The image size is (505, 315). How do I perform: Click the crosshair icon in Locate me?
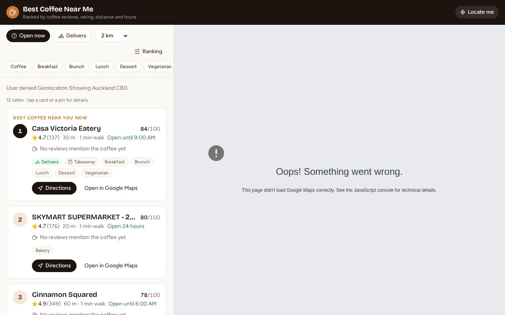point(463,12)
